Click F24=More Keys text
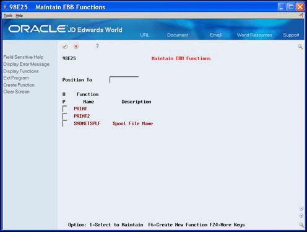Image resolution: width=307 pixels, height=232 pixels. click(x=227, y=225)
